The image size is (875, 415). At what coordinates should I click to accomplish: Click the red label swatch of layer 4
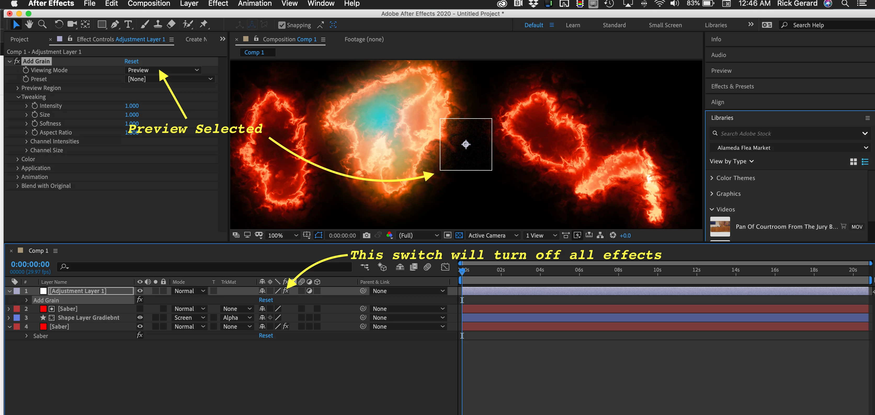17,326
